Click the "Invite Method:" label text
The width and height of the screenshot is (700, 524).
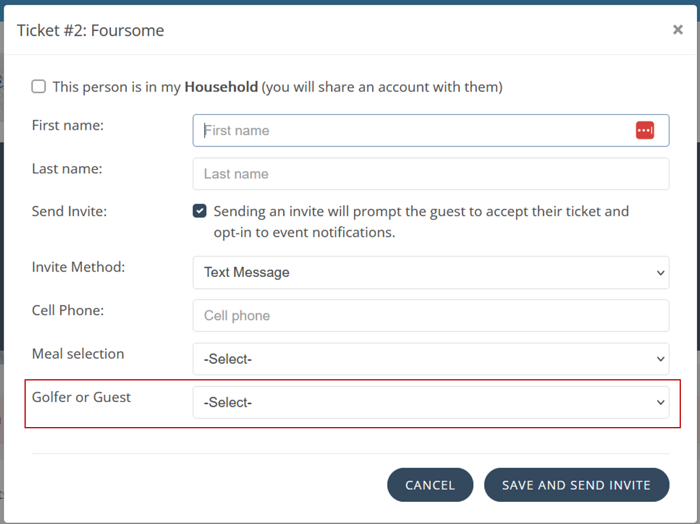pyautogui.click(x=78, y=267)
